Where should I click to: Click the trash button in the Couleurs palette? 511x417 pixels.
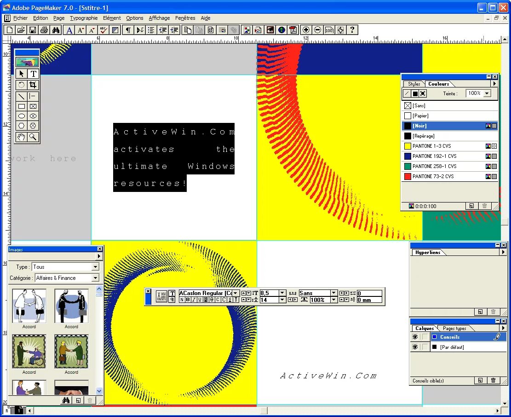(485, 206)
